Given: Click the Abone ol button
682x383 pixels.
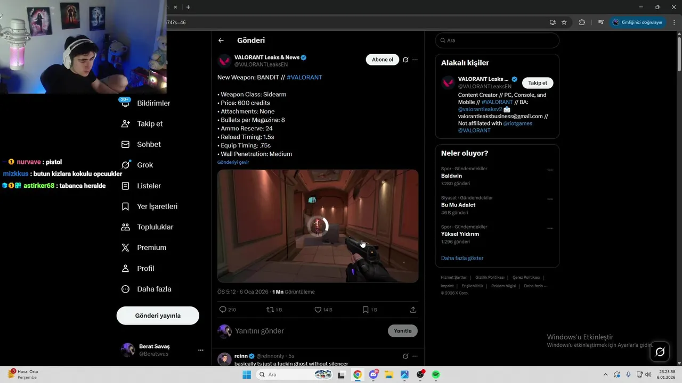Looking at the screenshot, I should point(383,60).
